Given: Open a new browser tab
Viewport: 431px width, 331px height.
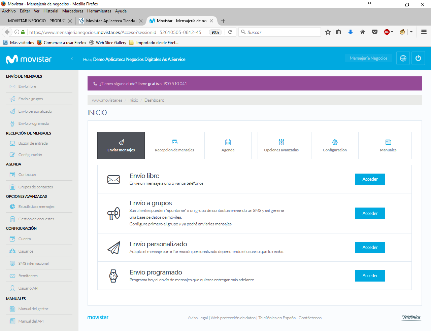Looking at the screenshot, I should pyautogui.click(x=223, y=21).
